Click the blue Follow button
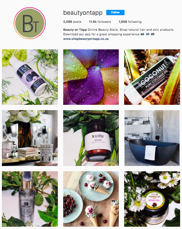Viewport: 182px width, 229px height. pos(115,13)
